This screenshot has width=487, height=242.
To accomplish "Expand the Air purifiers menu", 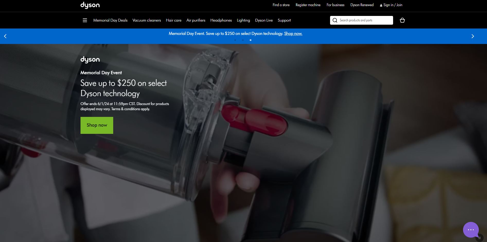I will tap(196, 20).
